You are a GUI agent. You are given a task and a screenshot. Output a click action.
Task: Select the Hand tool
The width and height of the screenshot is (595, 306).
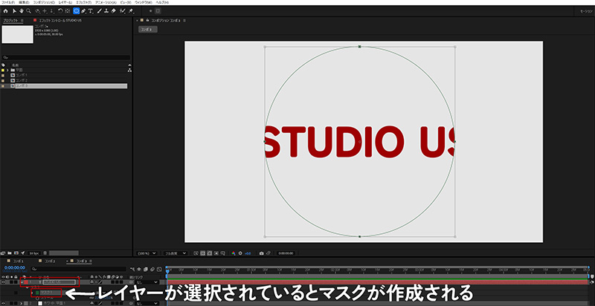[x=22, y=11]
